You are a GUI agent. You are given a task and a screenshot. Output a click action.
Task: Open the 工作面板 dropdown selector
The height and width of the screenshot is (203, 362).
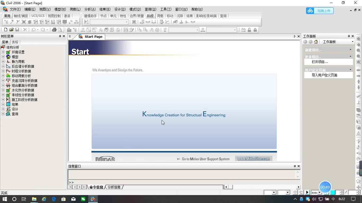[352, 42]
